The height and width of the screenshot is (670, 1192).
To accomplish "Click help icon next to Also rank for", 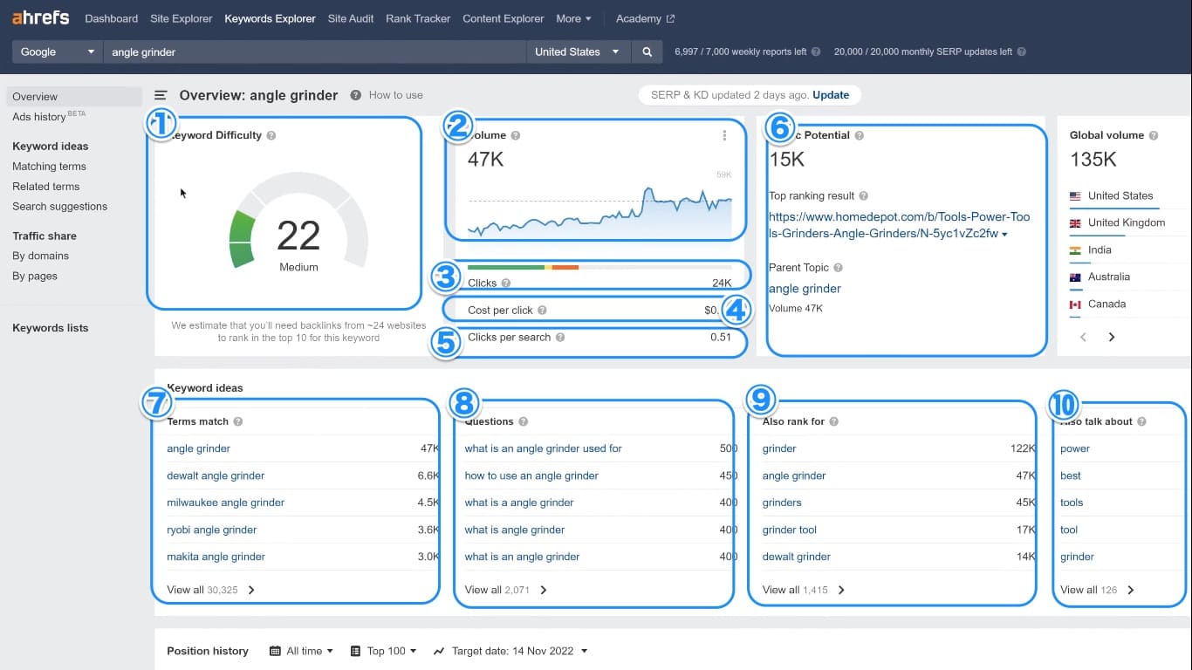I will [833, 421].
